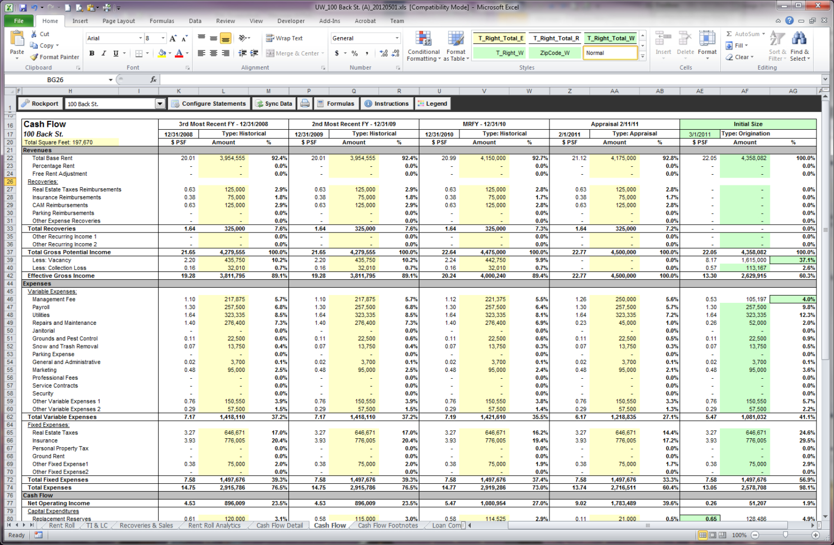Switch to the Review ribbon tab
This screenshot has width=834, height=545.
(x=225, y=21)
